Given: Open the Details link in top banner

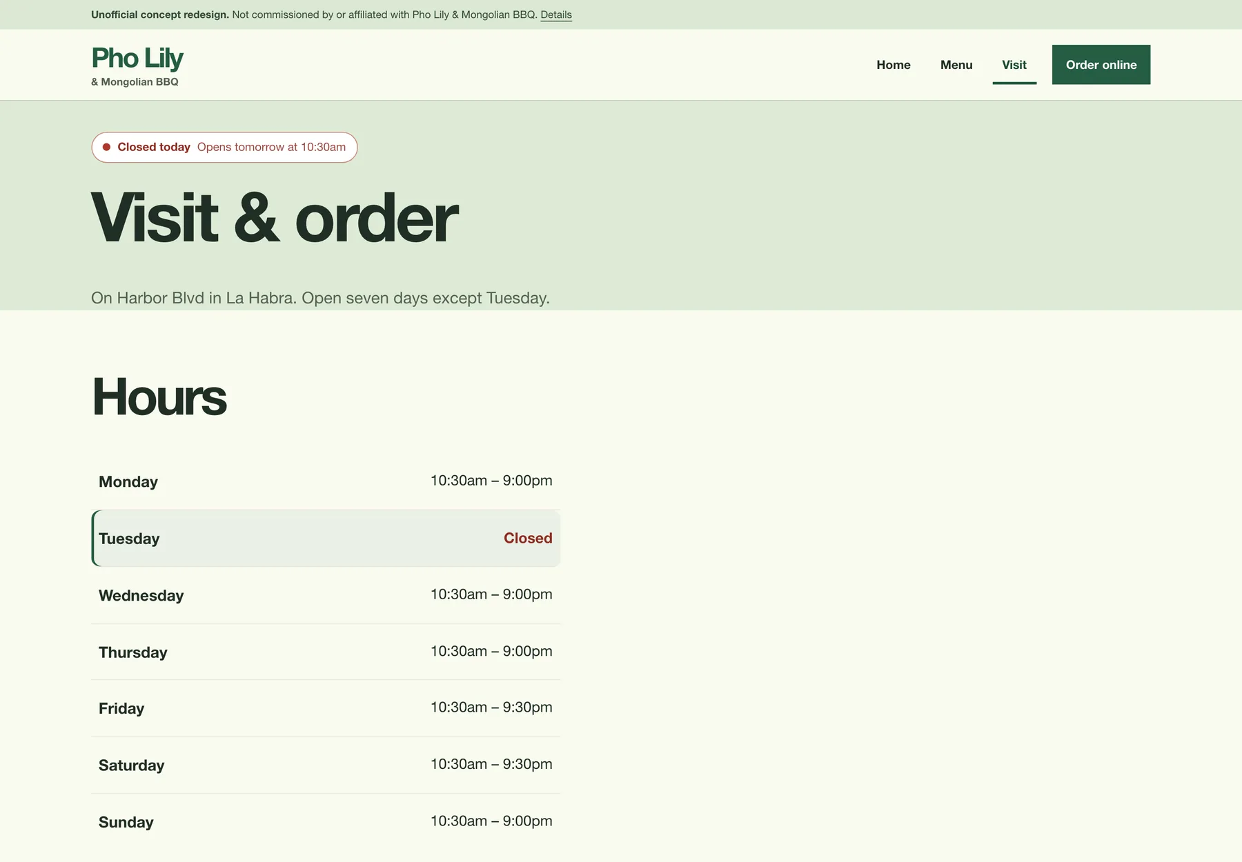Looking at the screenshot, I should coord(556,14).
